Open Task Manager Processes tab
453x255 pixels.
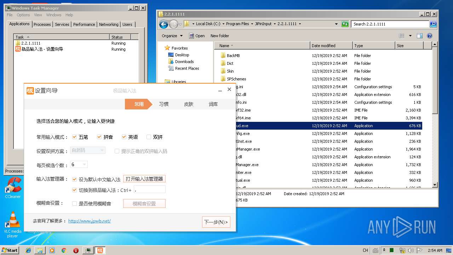tap(42, 24)
